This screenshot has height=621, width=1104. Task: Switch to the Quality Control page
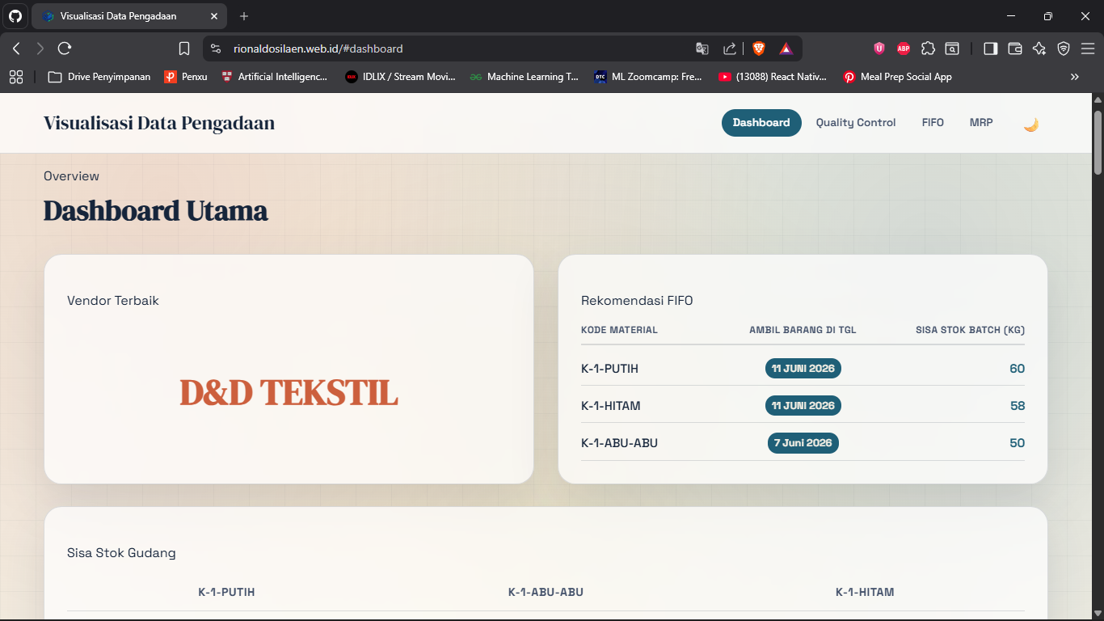tap(856, 123)
